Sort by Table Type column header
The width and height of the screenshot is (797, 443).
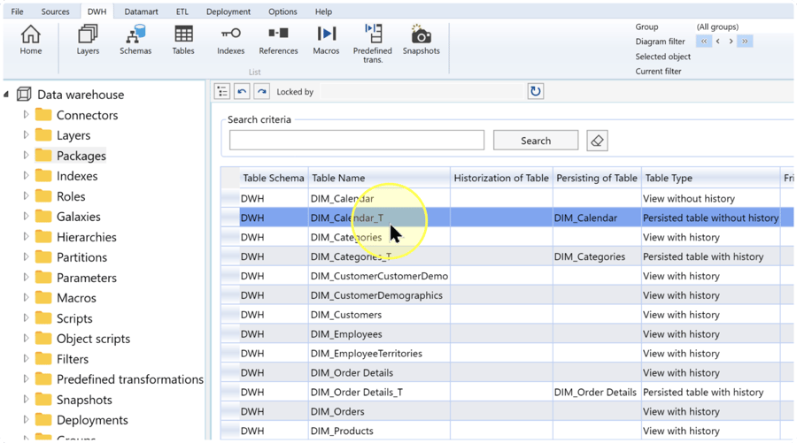coord(710,178)
